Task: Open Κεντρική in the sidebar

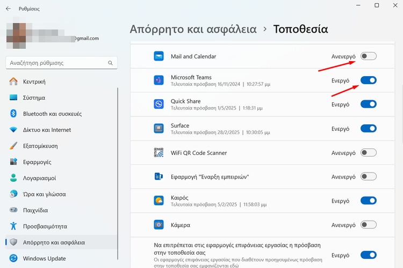Action: (61, 81)
